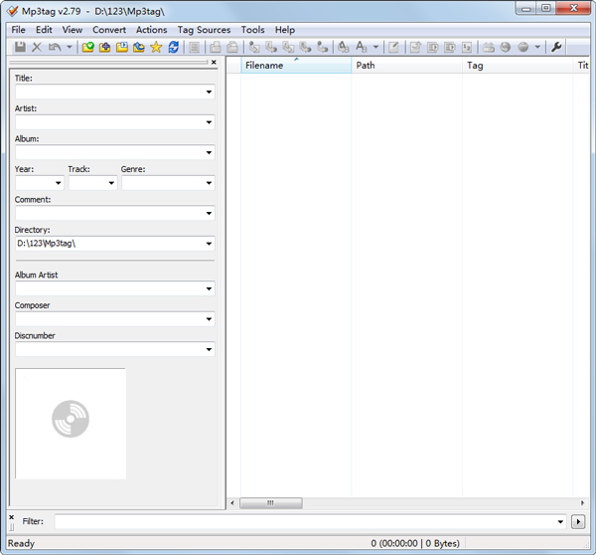596x555 pixels.
Task: Open the Tag Sources menu
Action: (x=204, y=30)
